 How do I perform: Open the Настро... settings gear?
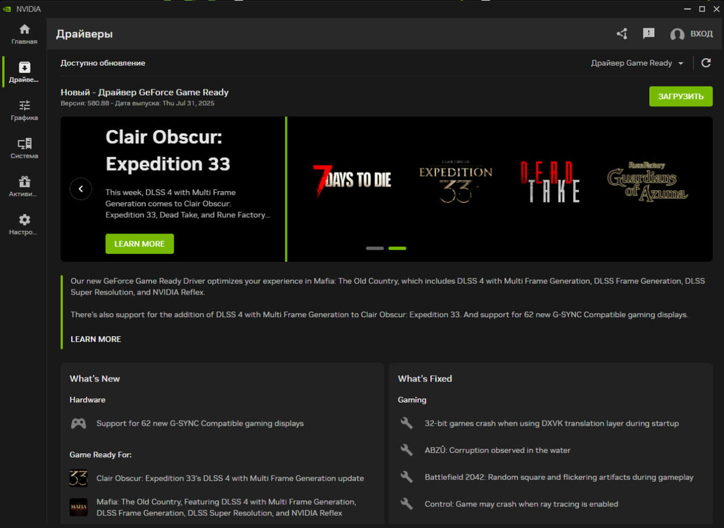pos(24,224)
